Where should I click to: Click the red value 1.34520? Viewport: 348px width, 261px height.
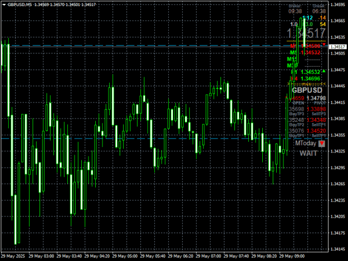tap(316, 131)
